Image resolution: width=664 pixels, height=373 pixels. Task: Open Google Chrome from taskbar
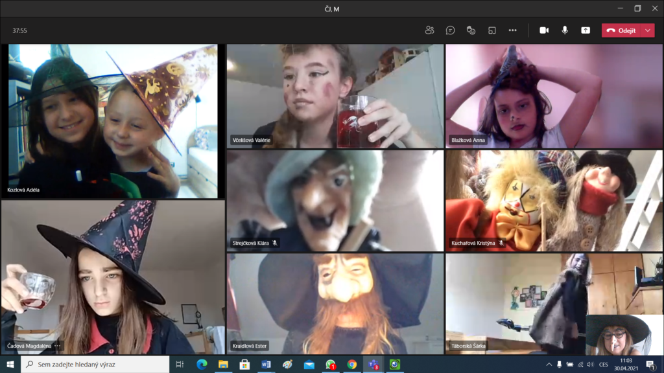(x=352, y=364)
